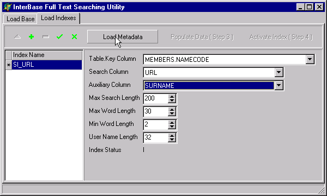Click the Table.Key Column label
The image size is (327, 196).
(112, 59)
